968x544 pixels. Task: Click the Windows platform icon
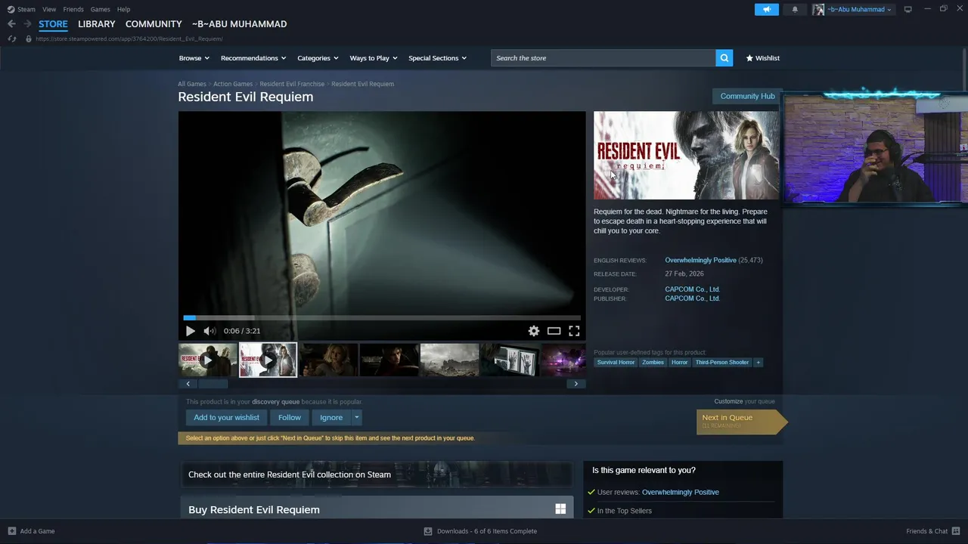coord(560,509)
